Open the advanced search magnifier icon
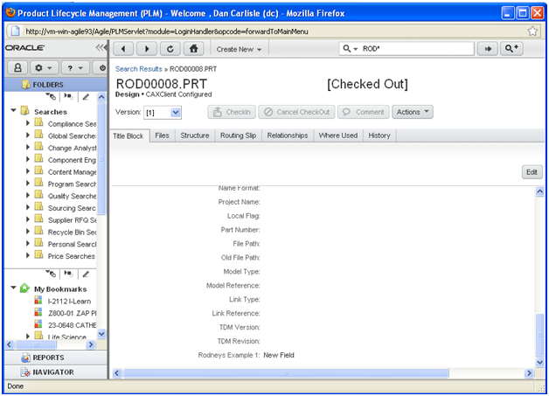 [512, 49]
